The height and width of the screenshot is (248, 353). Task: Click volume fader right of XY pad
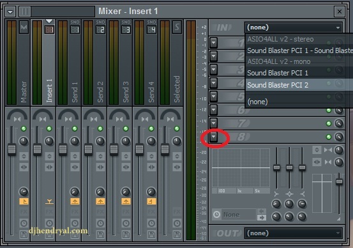[x=339, y=182]
